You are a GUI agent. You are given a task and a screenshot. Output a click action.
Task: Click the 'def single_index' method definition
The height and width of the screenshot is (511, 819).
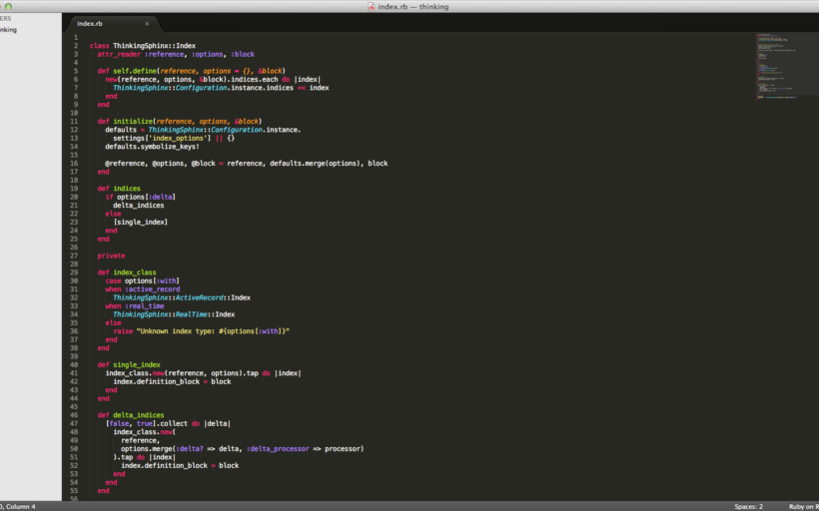tap(129, 364)
